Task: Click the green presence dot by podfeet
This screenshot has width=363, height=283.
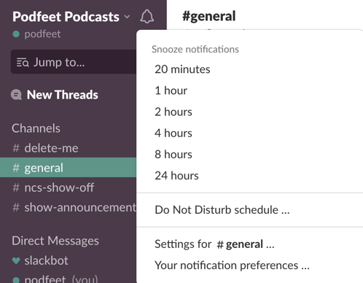Action: 16,34
